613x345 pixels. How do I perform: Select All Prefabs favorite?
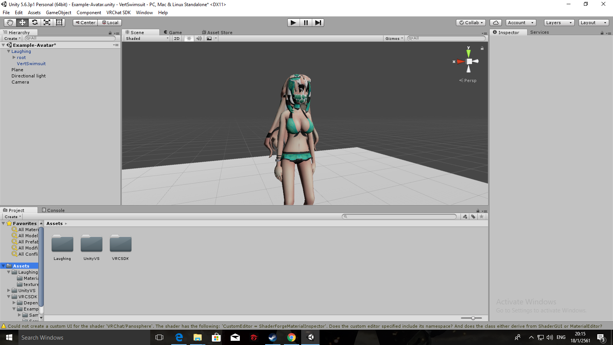click(25, 242)
